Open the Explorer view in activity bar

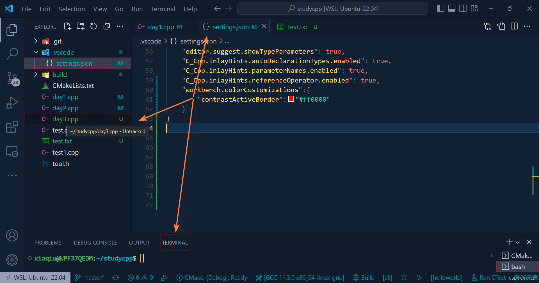12,30
